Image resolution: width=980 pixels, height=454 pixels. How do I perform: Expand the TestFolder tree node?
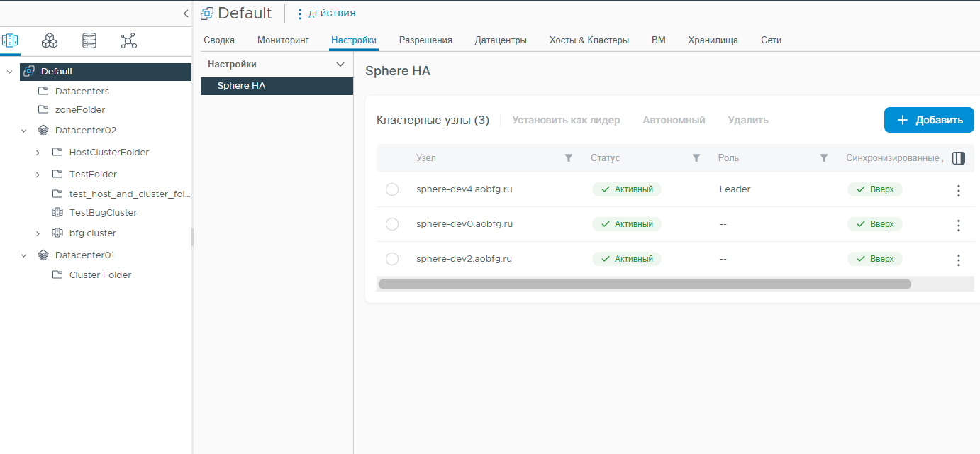coord(38,175)
